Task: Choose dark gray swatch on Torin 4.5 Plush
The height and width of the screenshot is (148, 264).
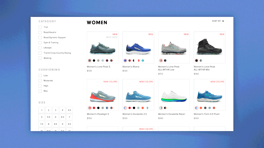Action: coord(205,108)
